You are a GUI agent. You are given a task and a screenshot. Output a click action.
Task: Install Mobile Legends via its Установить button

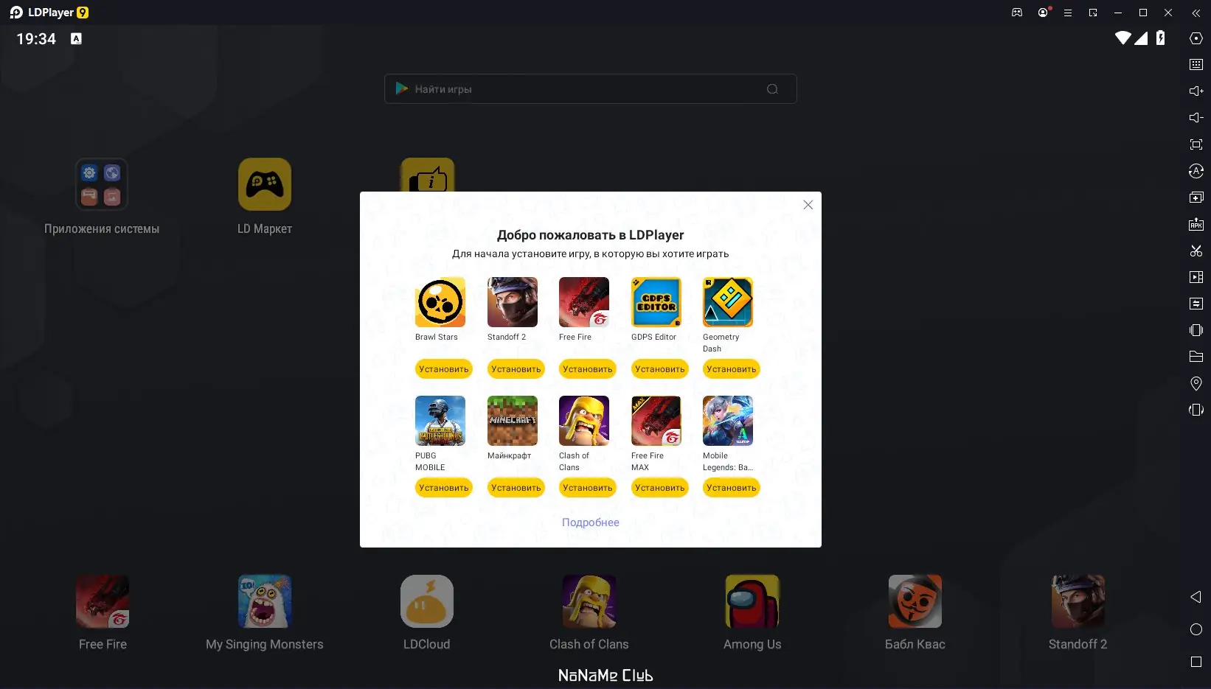point(732,488)
